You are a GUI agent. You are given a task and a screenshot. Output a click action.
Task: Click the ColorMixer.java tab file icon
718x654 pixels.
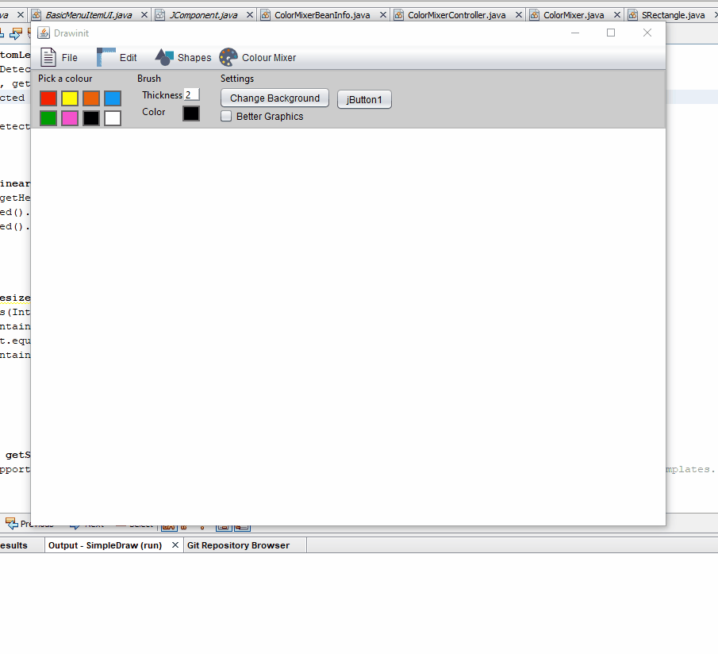pos(534,15)
